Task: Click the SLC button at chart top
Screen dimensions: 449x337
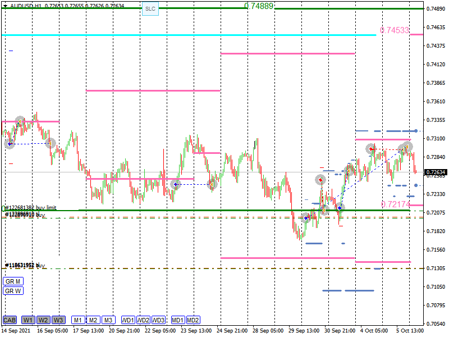Action: pos(150,9)
